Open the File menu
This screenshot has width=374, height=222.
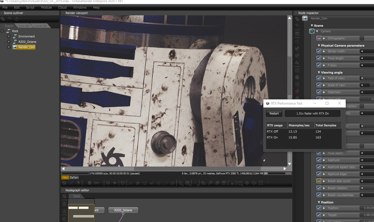coord(5,7)
